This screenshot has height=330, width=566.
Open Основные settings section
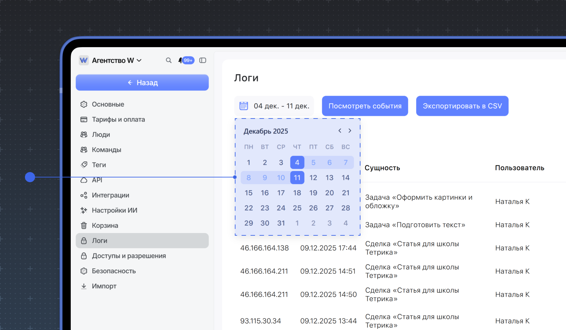108,104
